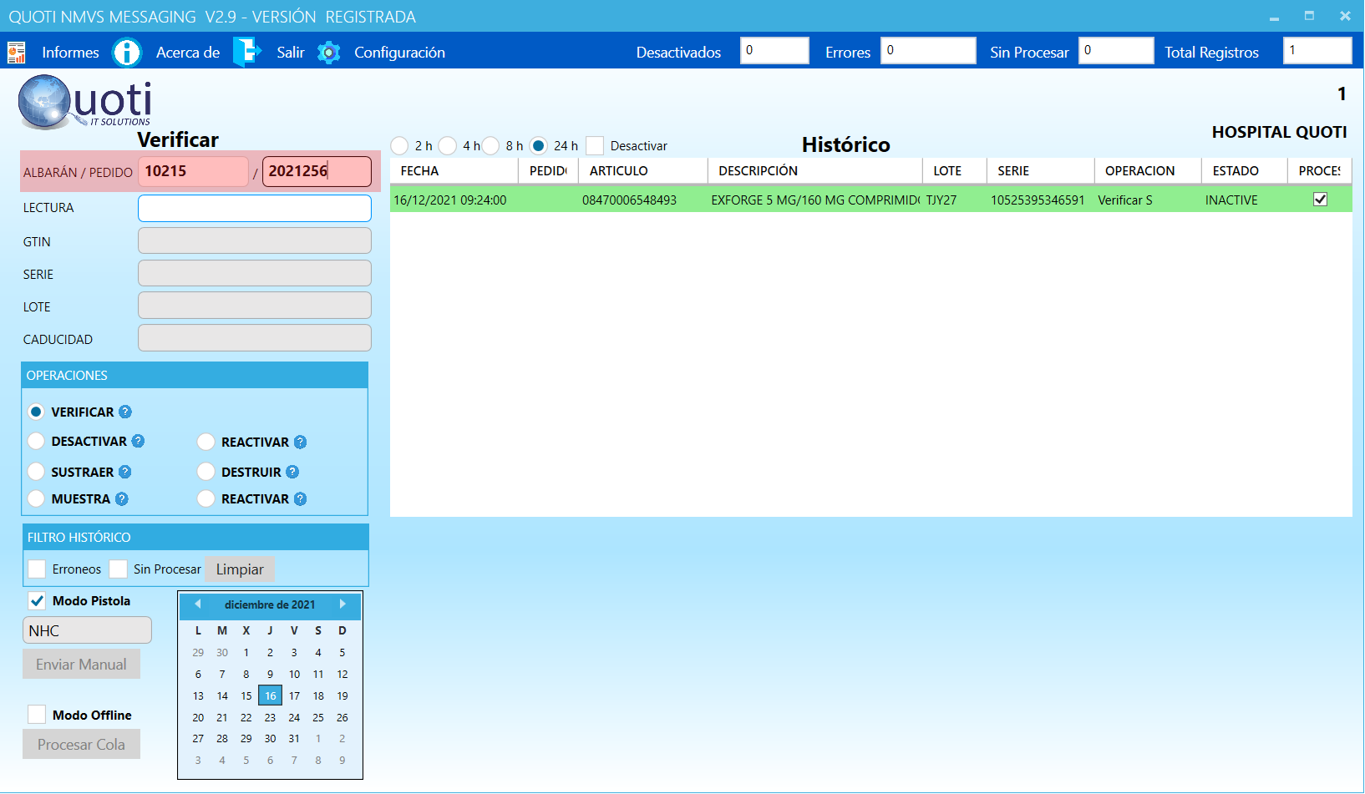Select the 8 h history range
This screenshot has width=1365, height=794.
491,146
